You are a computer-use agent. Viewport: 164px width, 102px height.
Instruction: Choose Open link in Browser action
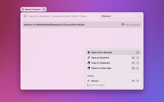coord(102,53)
